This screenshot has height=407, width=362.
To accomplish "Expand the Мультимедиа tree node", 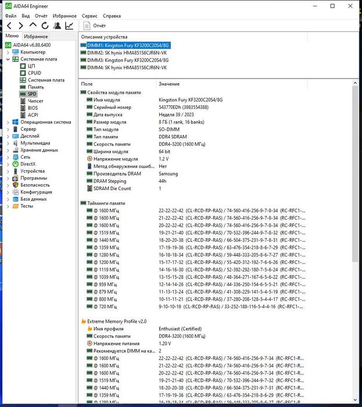I will coord(8,143).
